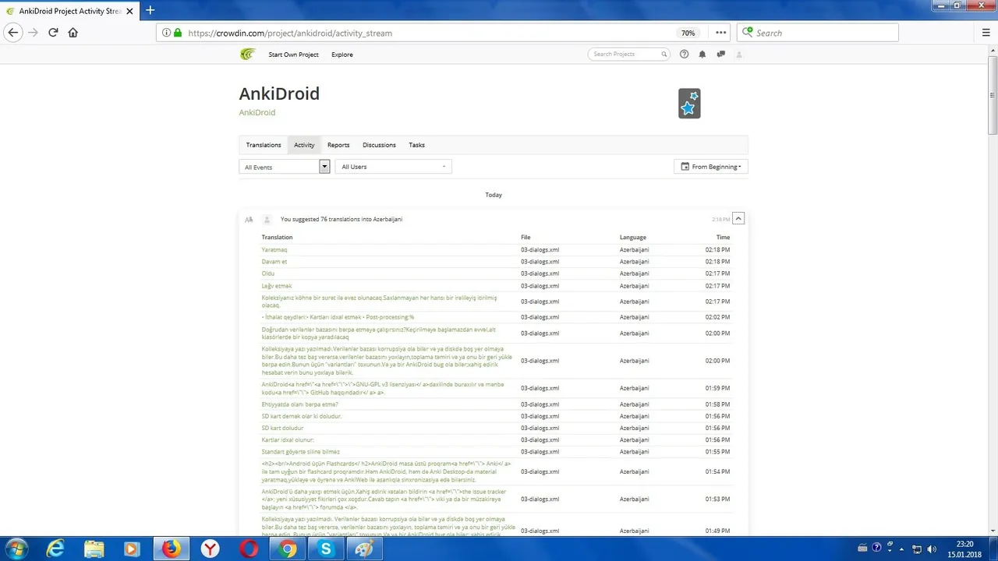Screen dimensions: 998x561
Task: Click the Language column header
Action: click(633, 237)
